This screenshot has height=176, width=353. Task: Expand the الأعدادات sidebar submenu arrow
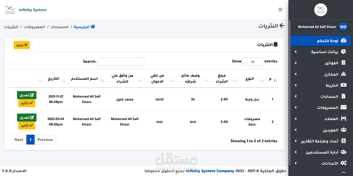pyautogui.click(x=296, y=163)
